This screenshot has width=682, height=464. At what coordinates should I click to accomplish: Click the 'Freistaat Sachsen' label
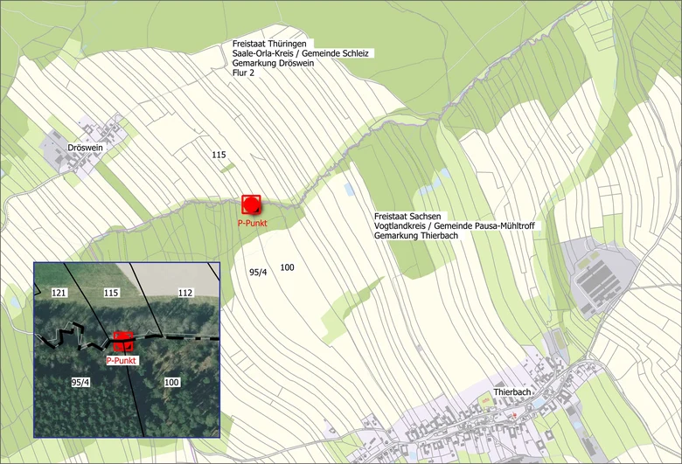click(x=407, y=217)
